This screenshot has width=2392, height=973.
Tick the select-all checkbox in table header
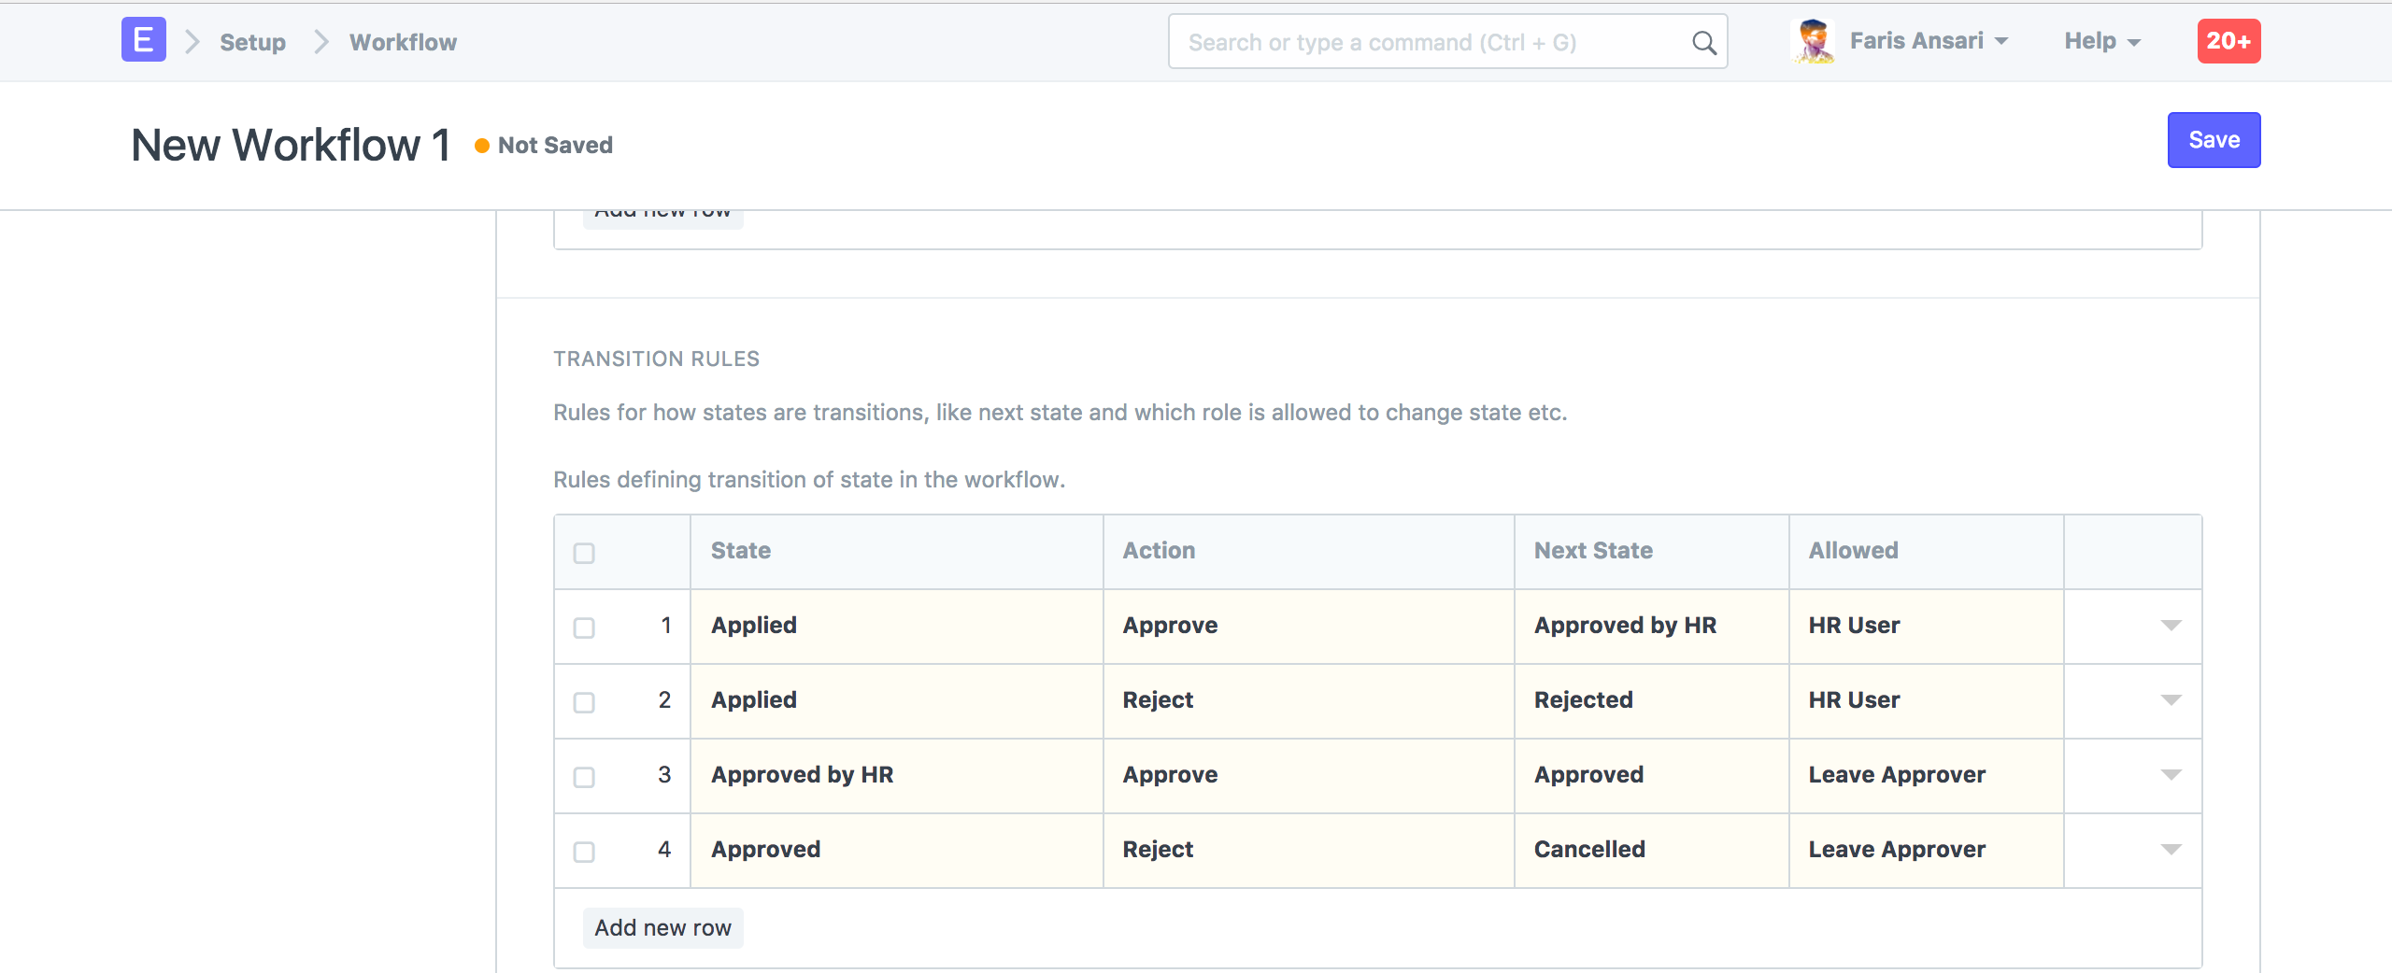584,553
